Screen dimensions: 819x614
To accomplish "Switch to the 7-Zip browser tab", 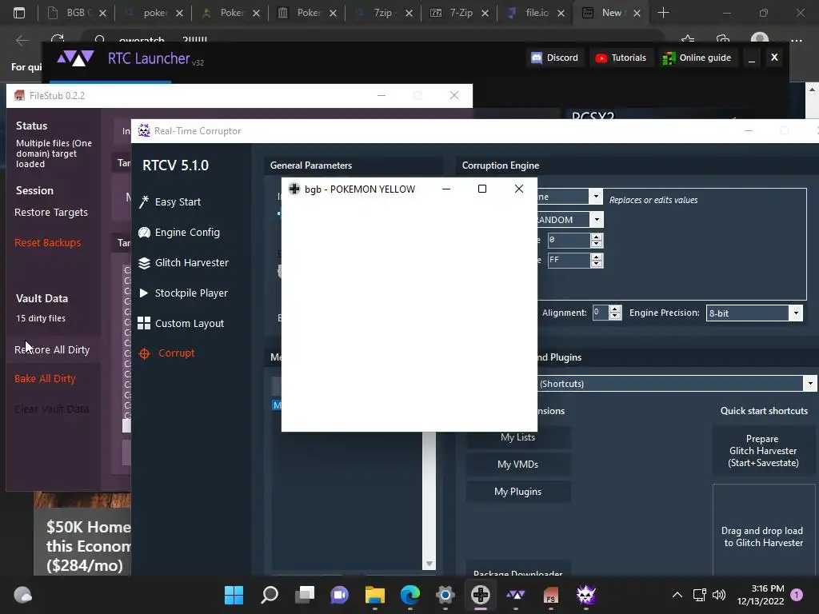I will pos(461,13).
